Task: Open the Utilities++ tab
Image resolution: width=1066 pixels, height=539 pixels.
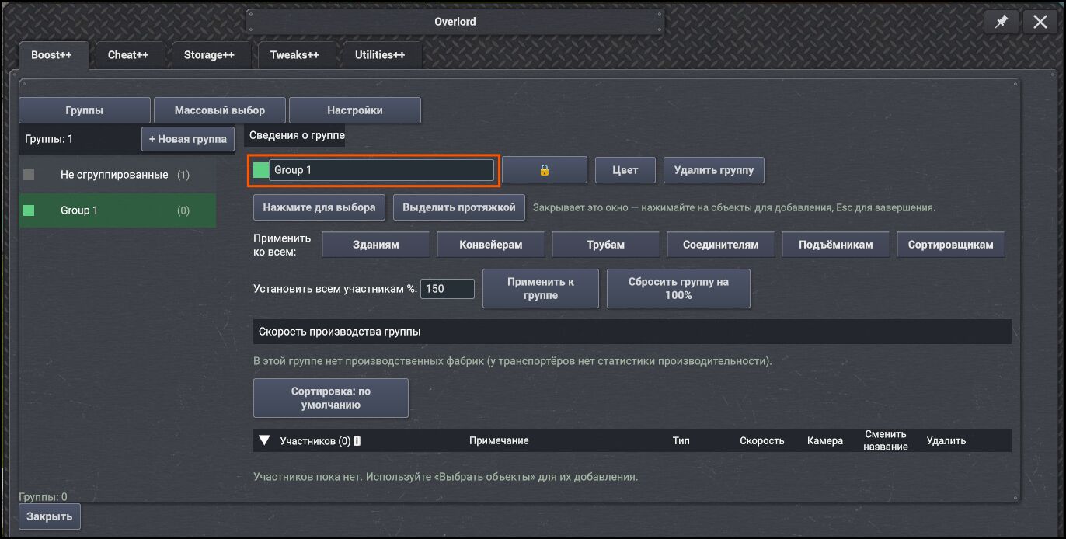Action: [380, 55]
